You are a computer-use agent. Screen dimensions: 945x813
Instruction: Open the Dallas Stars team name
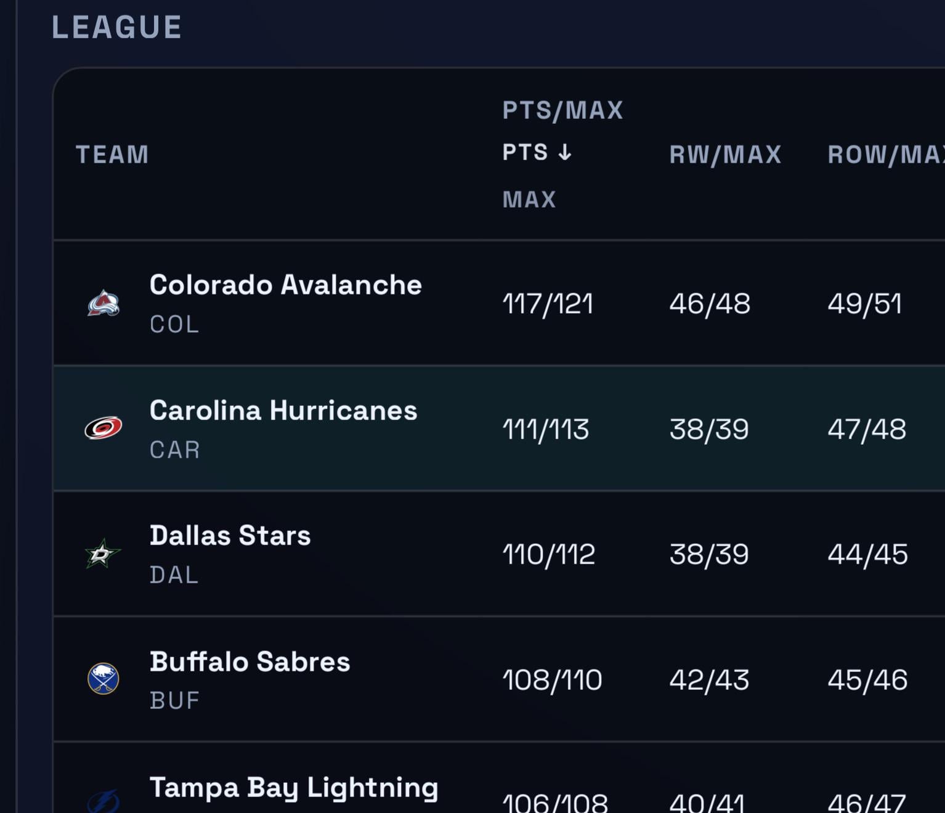(x=230, y=536)
